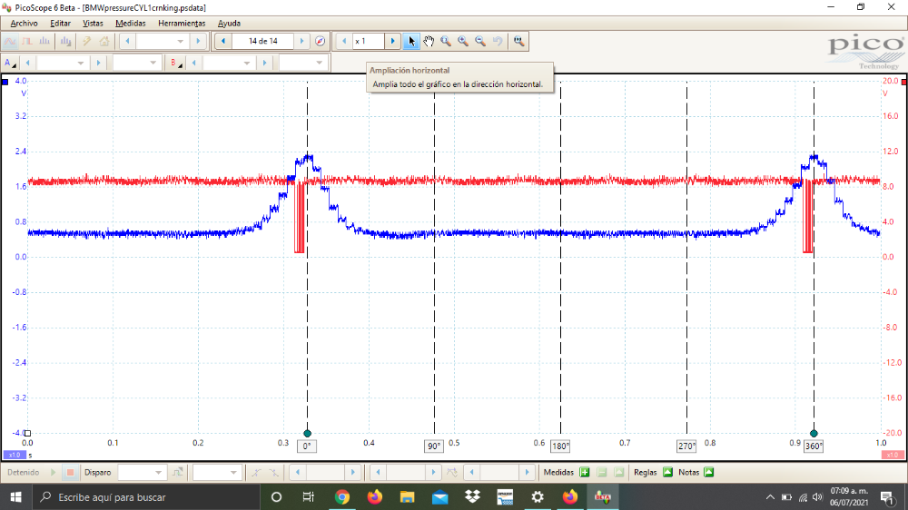This screenshot has height=510, width=908.
Task: Go to previous waveform buffer
Action: 223,41
